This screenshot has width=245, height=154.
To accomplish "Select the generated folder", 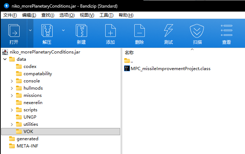I will [28, 139].
